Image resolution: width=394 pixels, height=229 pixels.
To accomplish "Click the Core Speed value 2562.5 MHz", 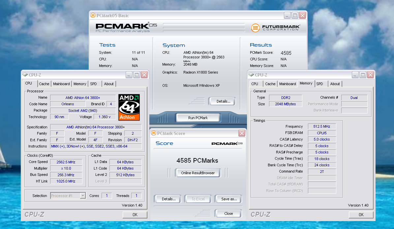I will point(66,162).
